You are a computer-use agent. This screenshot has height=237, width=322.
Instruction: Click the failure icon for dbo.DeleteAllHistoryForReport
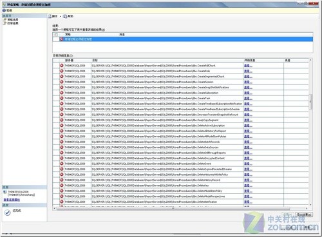tap(62, 131)
